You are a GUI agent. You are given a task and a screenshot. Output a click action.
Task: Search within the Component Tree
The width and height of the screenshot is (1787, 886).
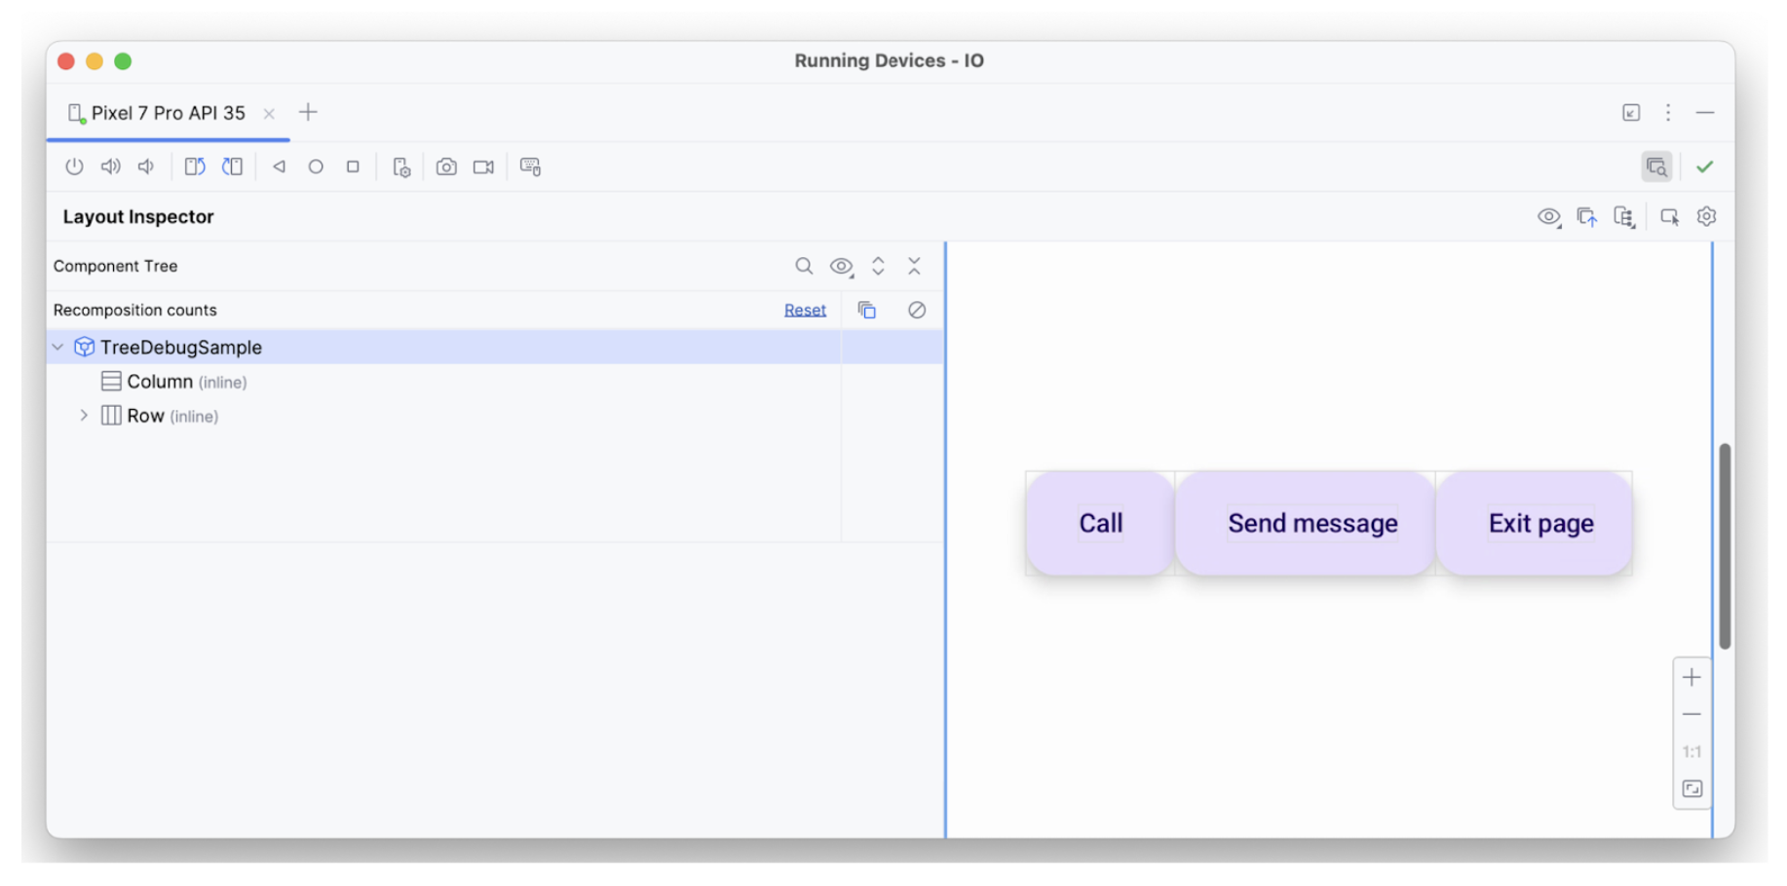click(x=804, y=265)
